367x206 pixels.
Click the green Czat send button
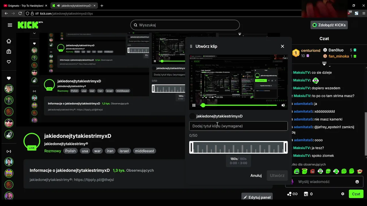(356, 194)
